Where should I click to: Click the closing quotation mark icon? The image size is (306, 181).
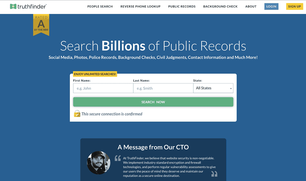pyautogui.click(x=214, y=174)
